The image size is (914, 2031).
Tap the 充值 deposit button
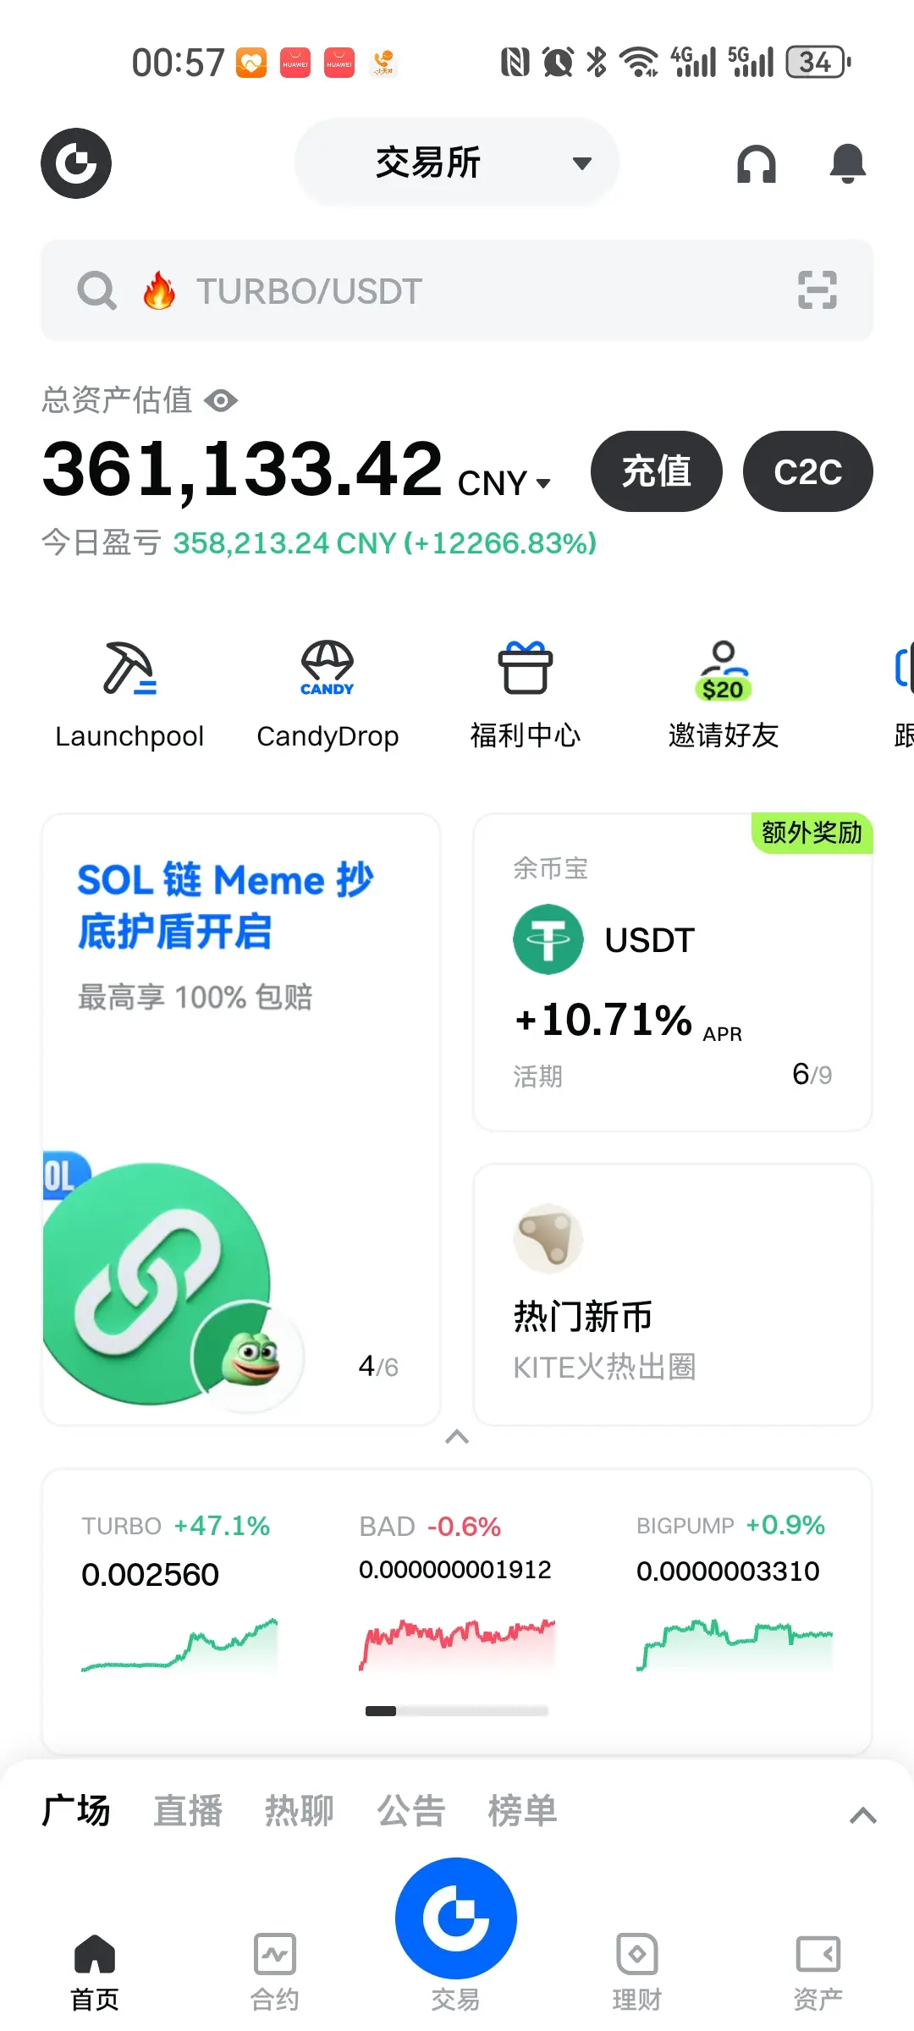tap(657, 471)
